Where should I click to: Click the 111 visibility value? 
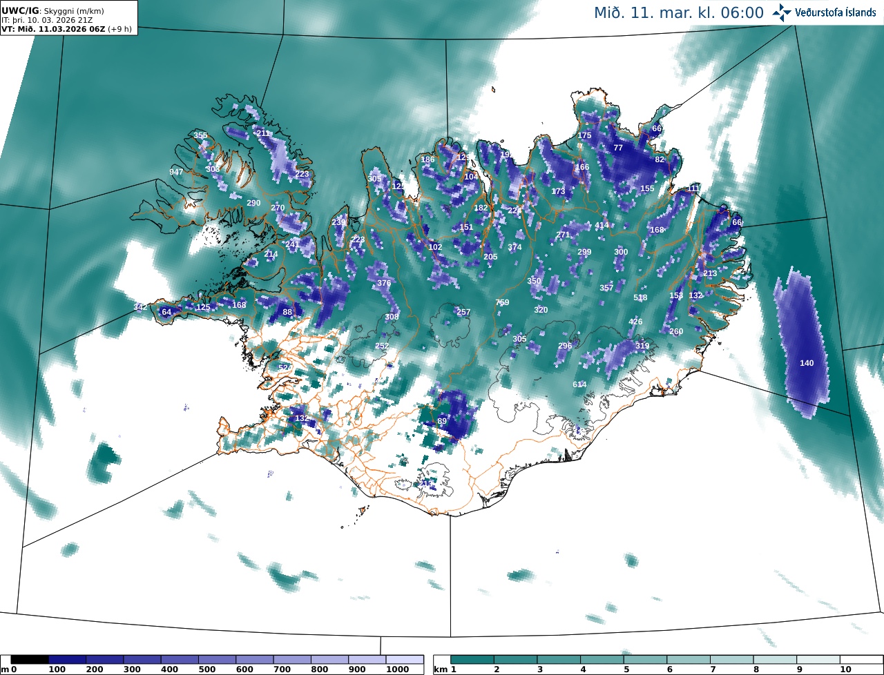click(695, 188)
